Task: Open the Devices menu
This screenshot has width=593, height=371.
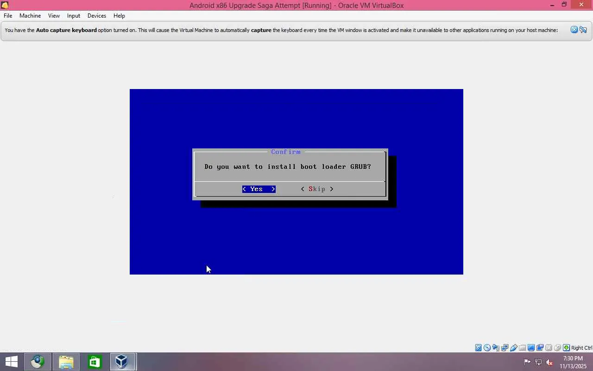Action: click(97, 16)
